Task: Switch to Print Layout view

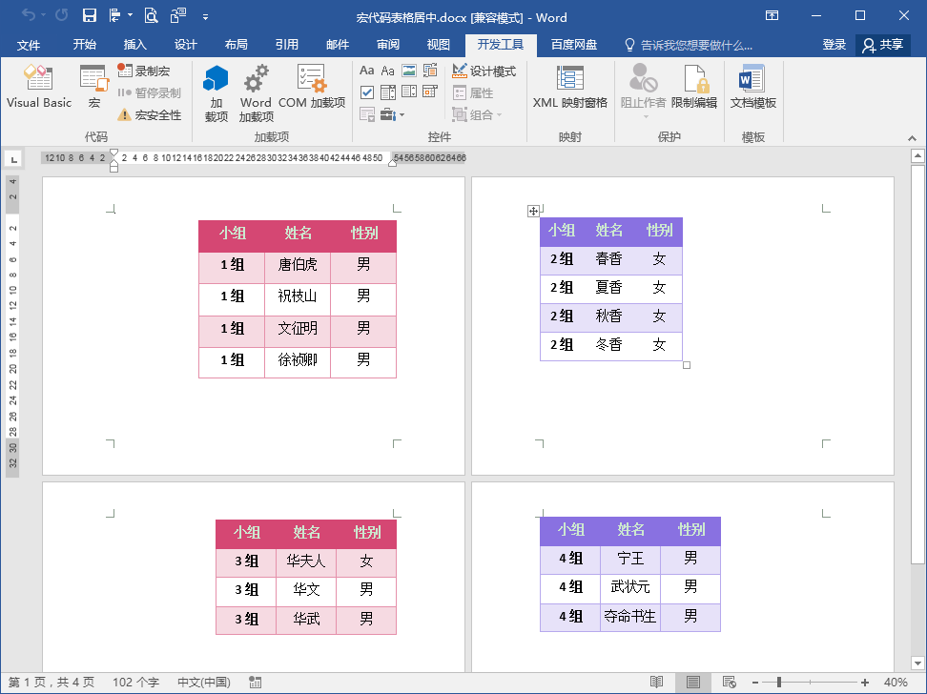Action: [693, 683]
